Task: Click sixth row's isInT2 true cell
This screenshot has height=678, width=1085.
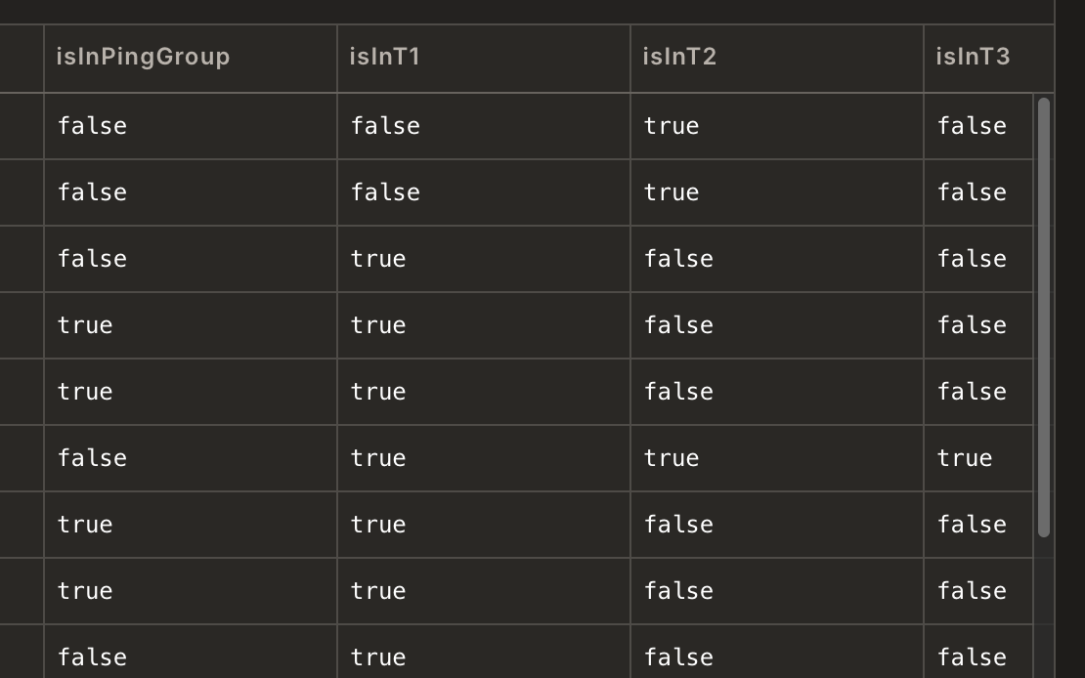Action: [672, 458]
